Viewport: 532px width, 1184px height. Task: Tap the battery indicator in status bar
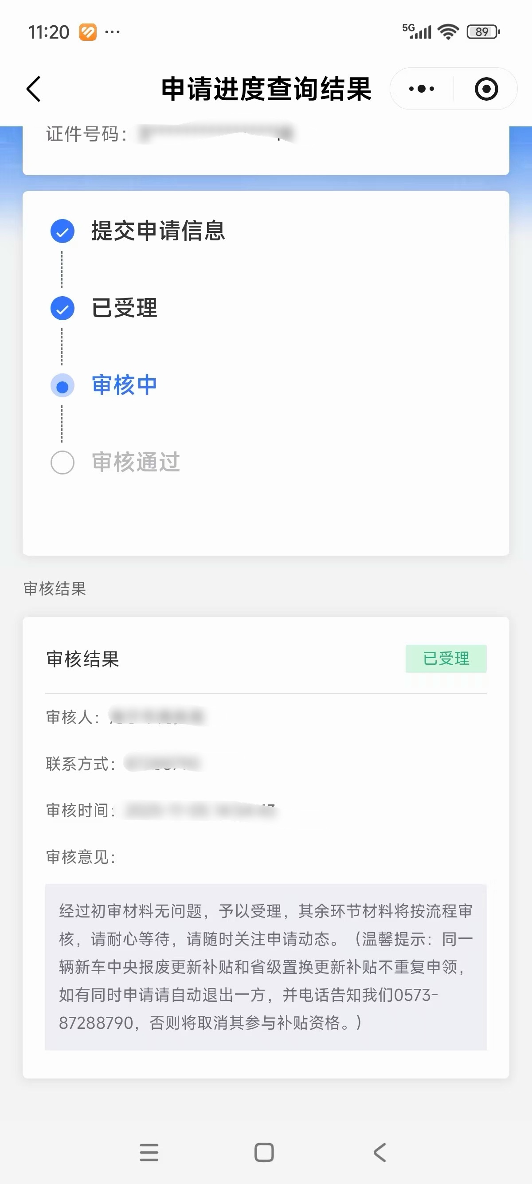(x=483, y=32)
